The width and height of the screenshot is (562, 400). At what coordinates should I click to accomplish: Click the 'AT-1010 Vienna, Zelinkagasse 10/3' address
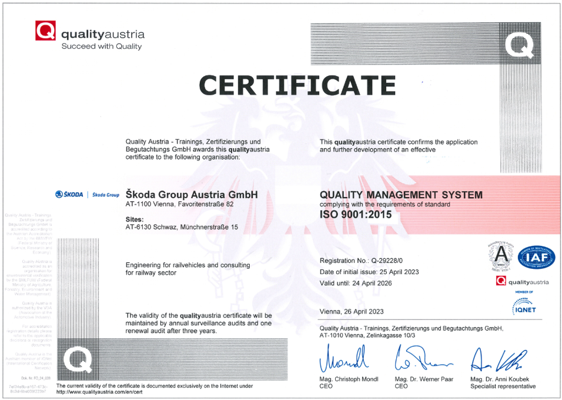367,336
